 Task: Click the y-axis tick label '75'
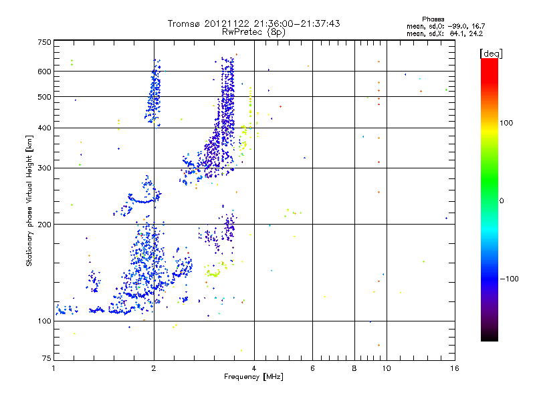47,358
